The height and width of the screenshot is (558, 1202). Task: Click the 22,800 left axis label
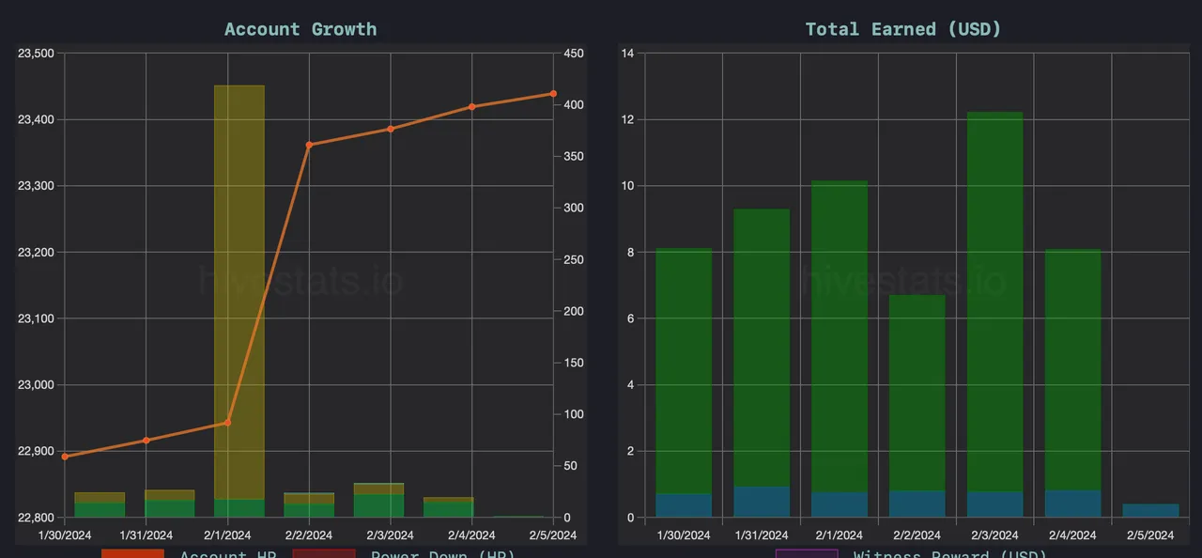tap(37, 518)
